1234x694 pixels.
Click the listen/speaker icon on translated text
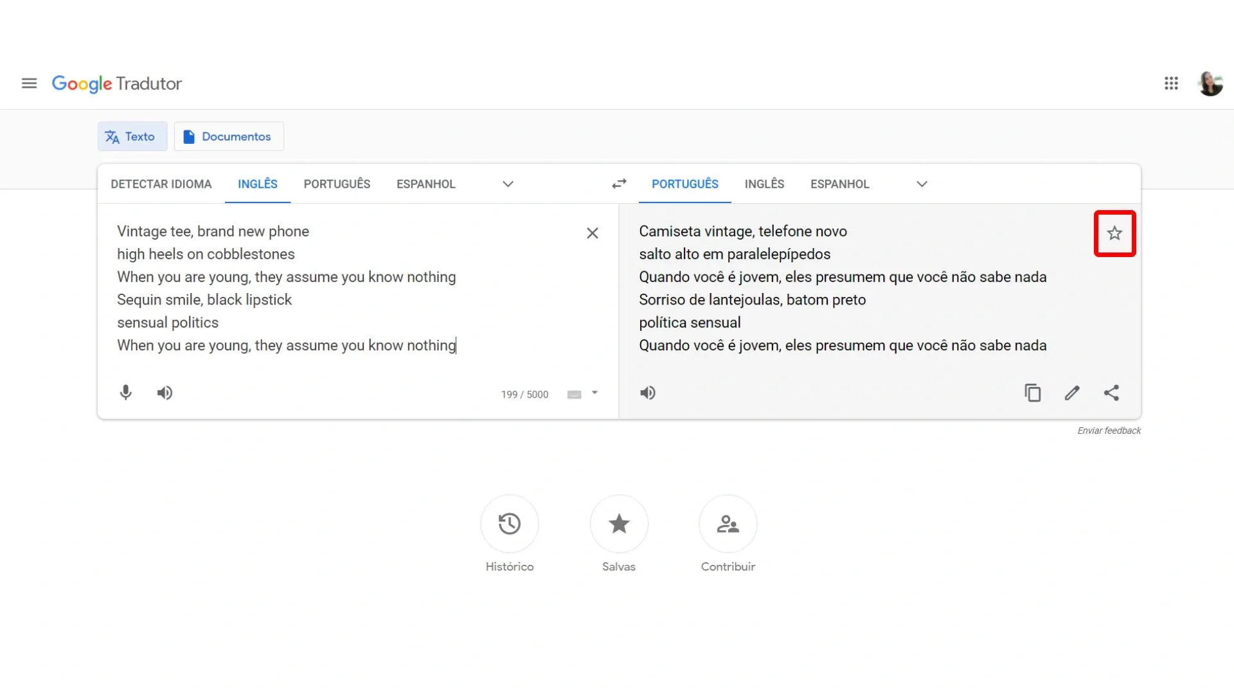647,393
